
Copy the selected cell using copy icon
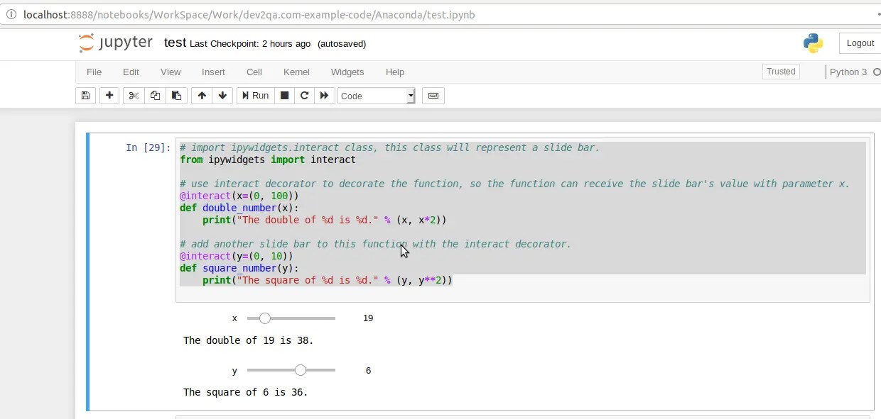point(155,95)
